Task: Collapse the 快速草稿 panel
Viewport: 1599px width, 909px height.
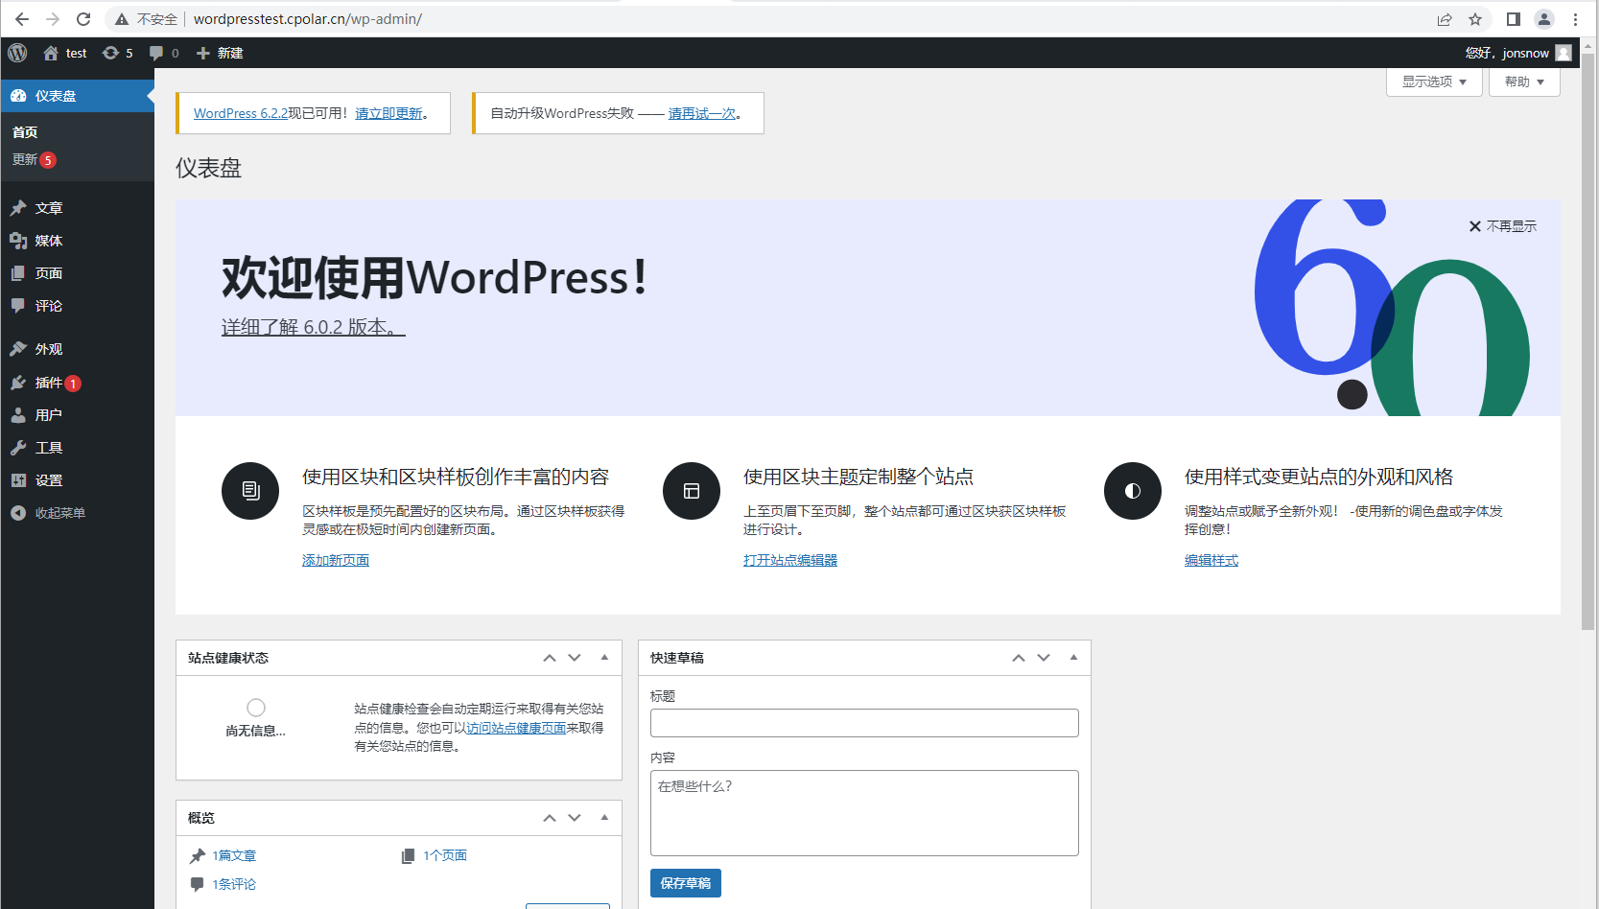Action: tap(1073, 658)
